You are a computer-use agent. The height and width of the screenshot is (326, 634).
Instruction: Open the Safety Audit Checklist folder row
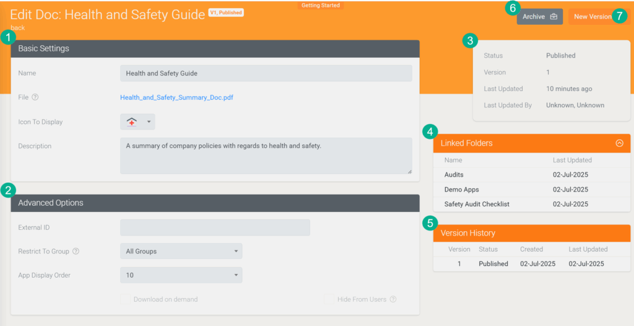532,204
